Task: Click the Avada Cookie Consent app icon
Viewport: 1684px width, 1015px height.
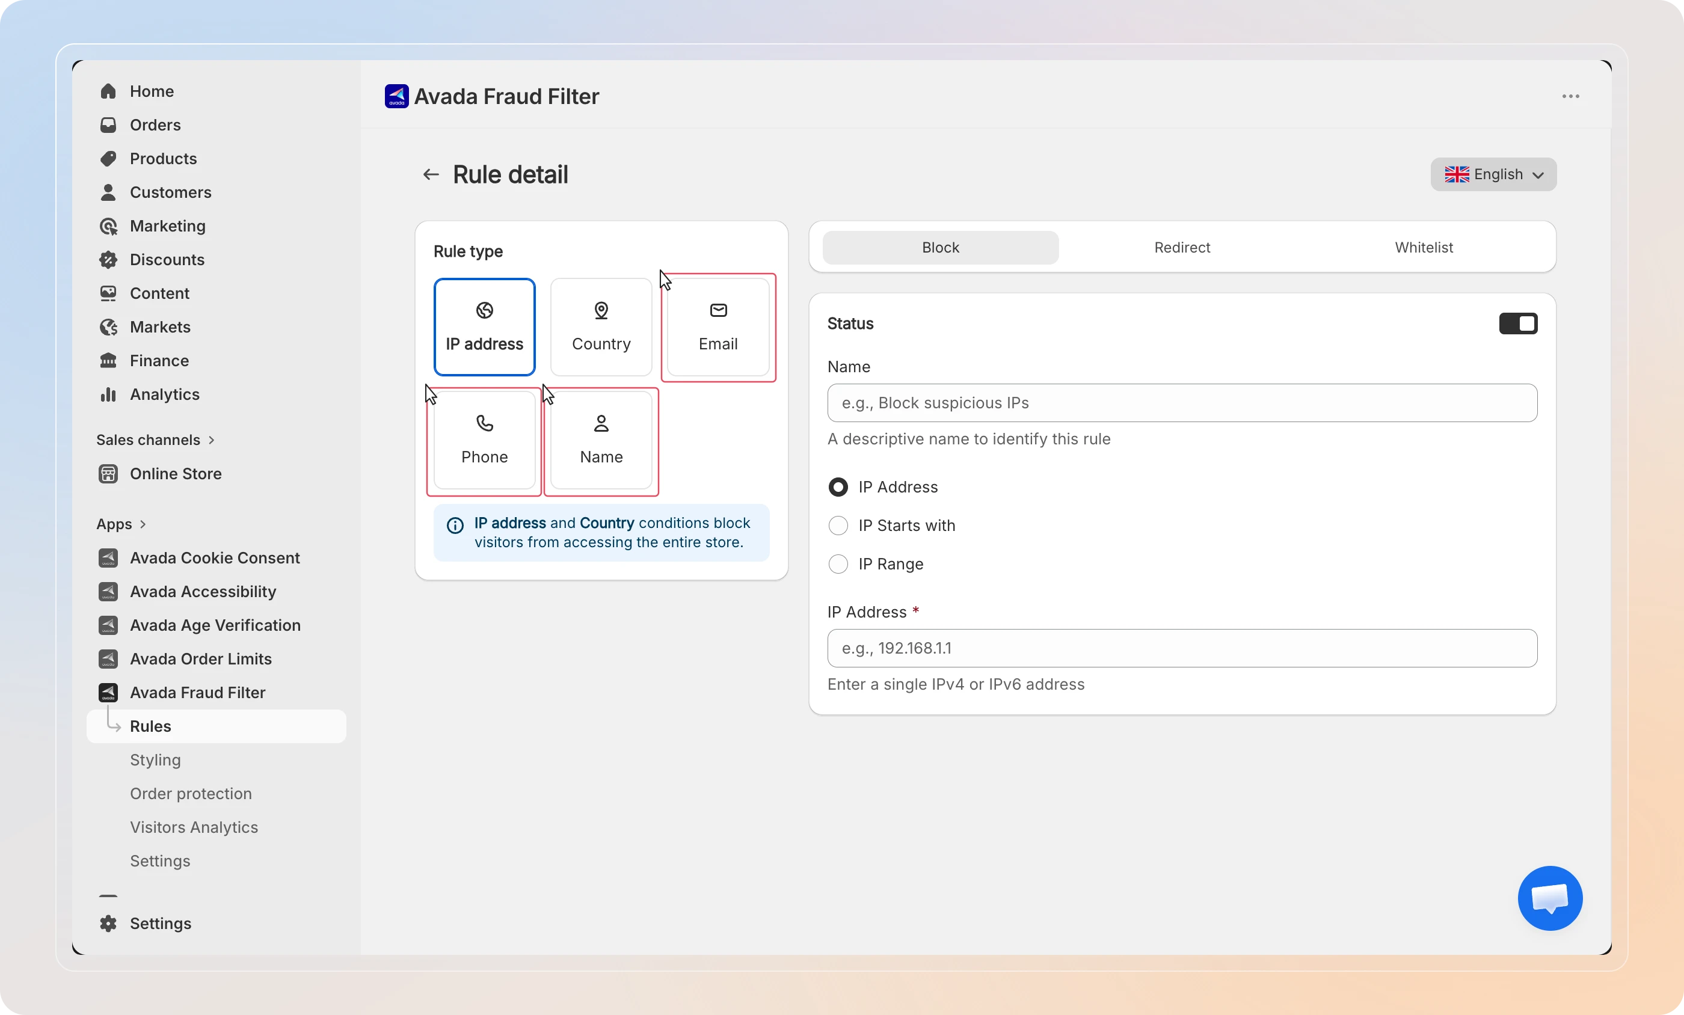Action: coord(108,558)
